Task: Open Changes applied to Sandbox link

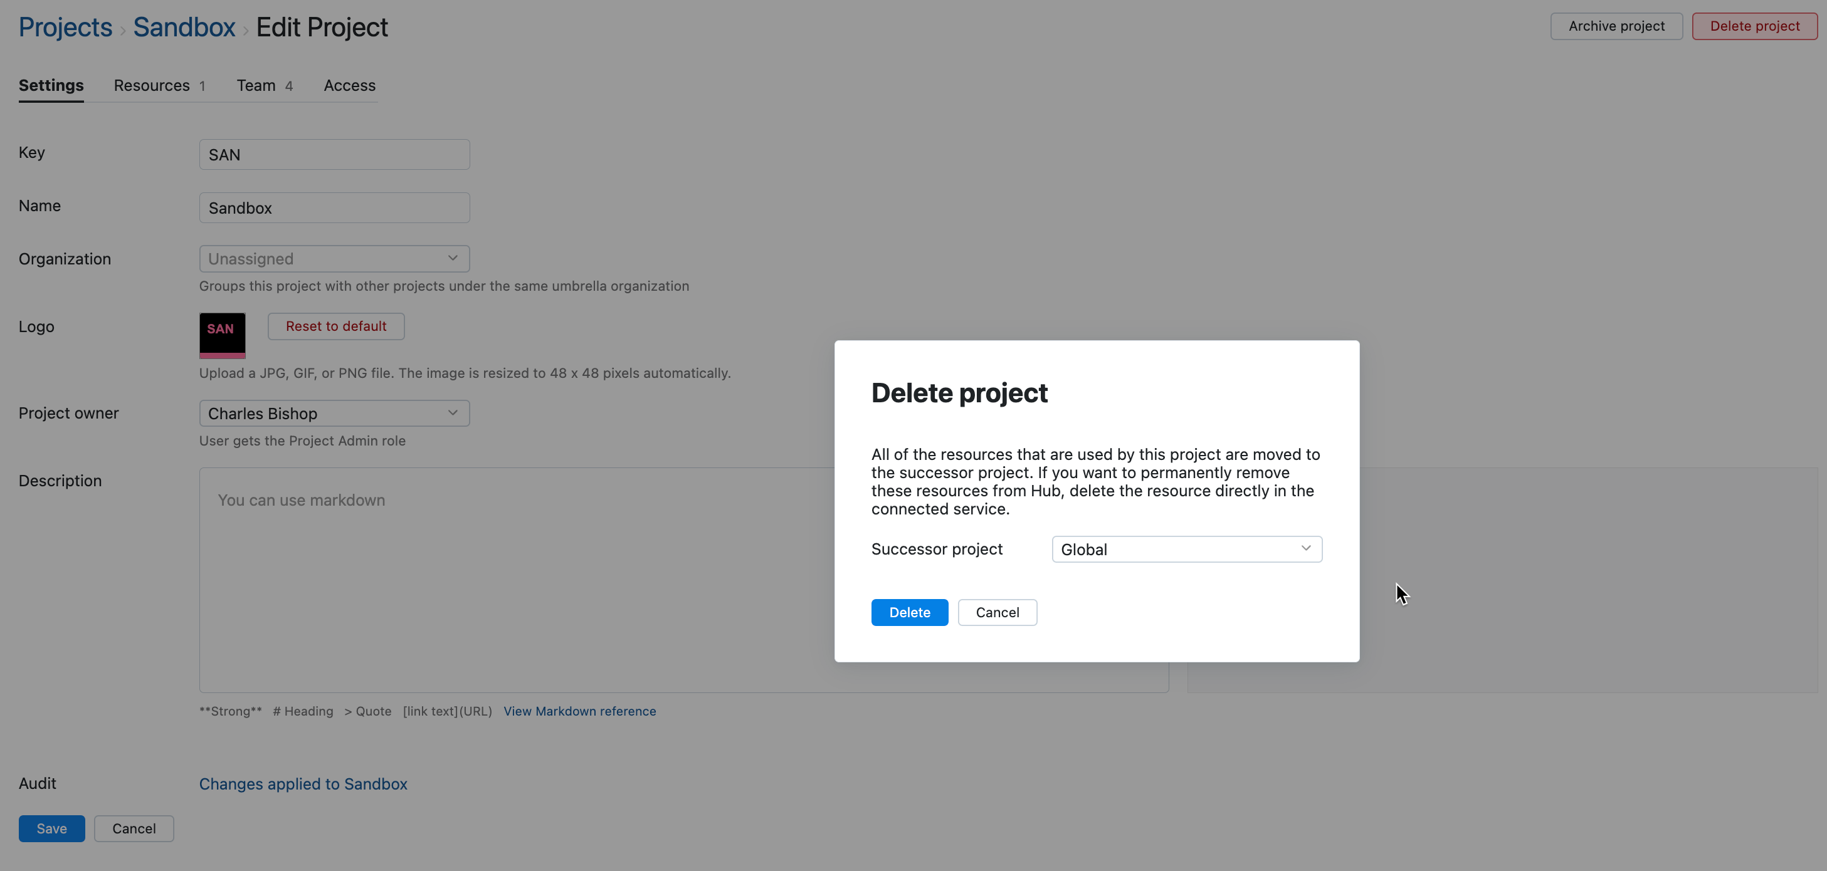Action: pos(303,784)
